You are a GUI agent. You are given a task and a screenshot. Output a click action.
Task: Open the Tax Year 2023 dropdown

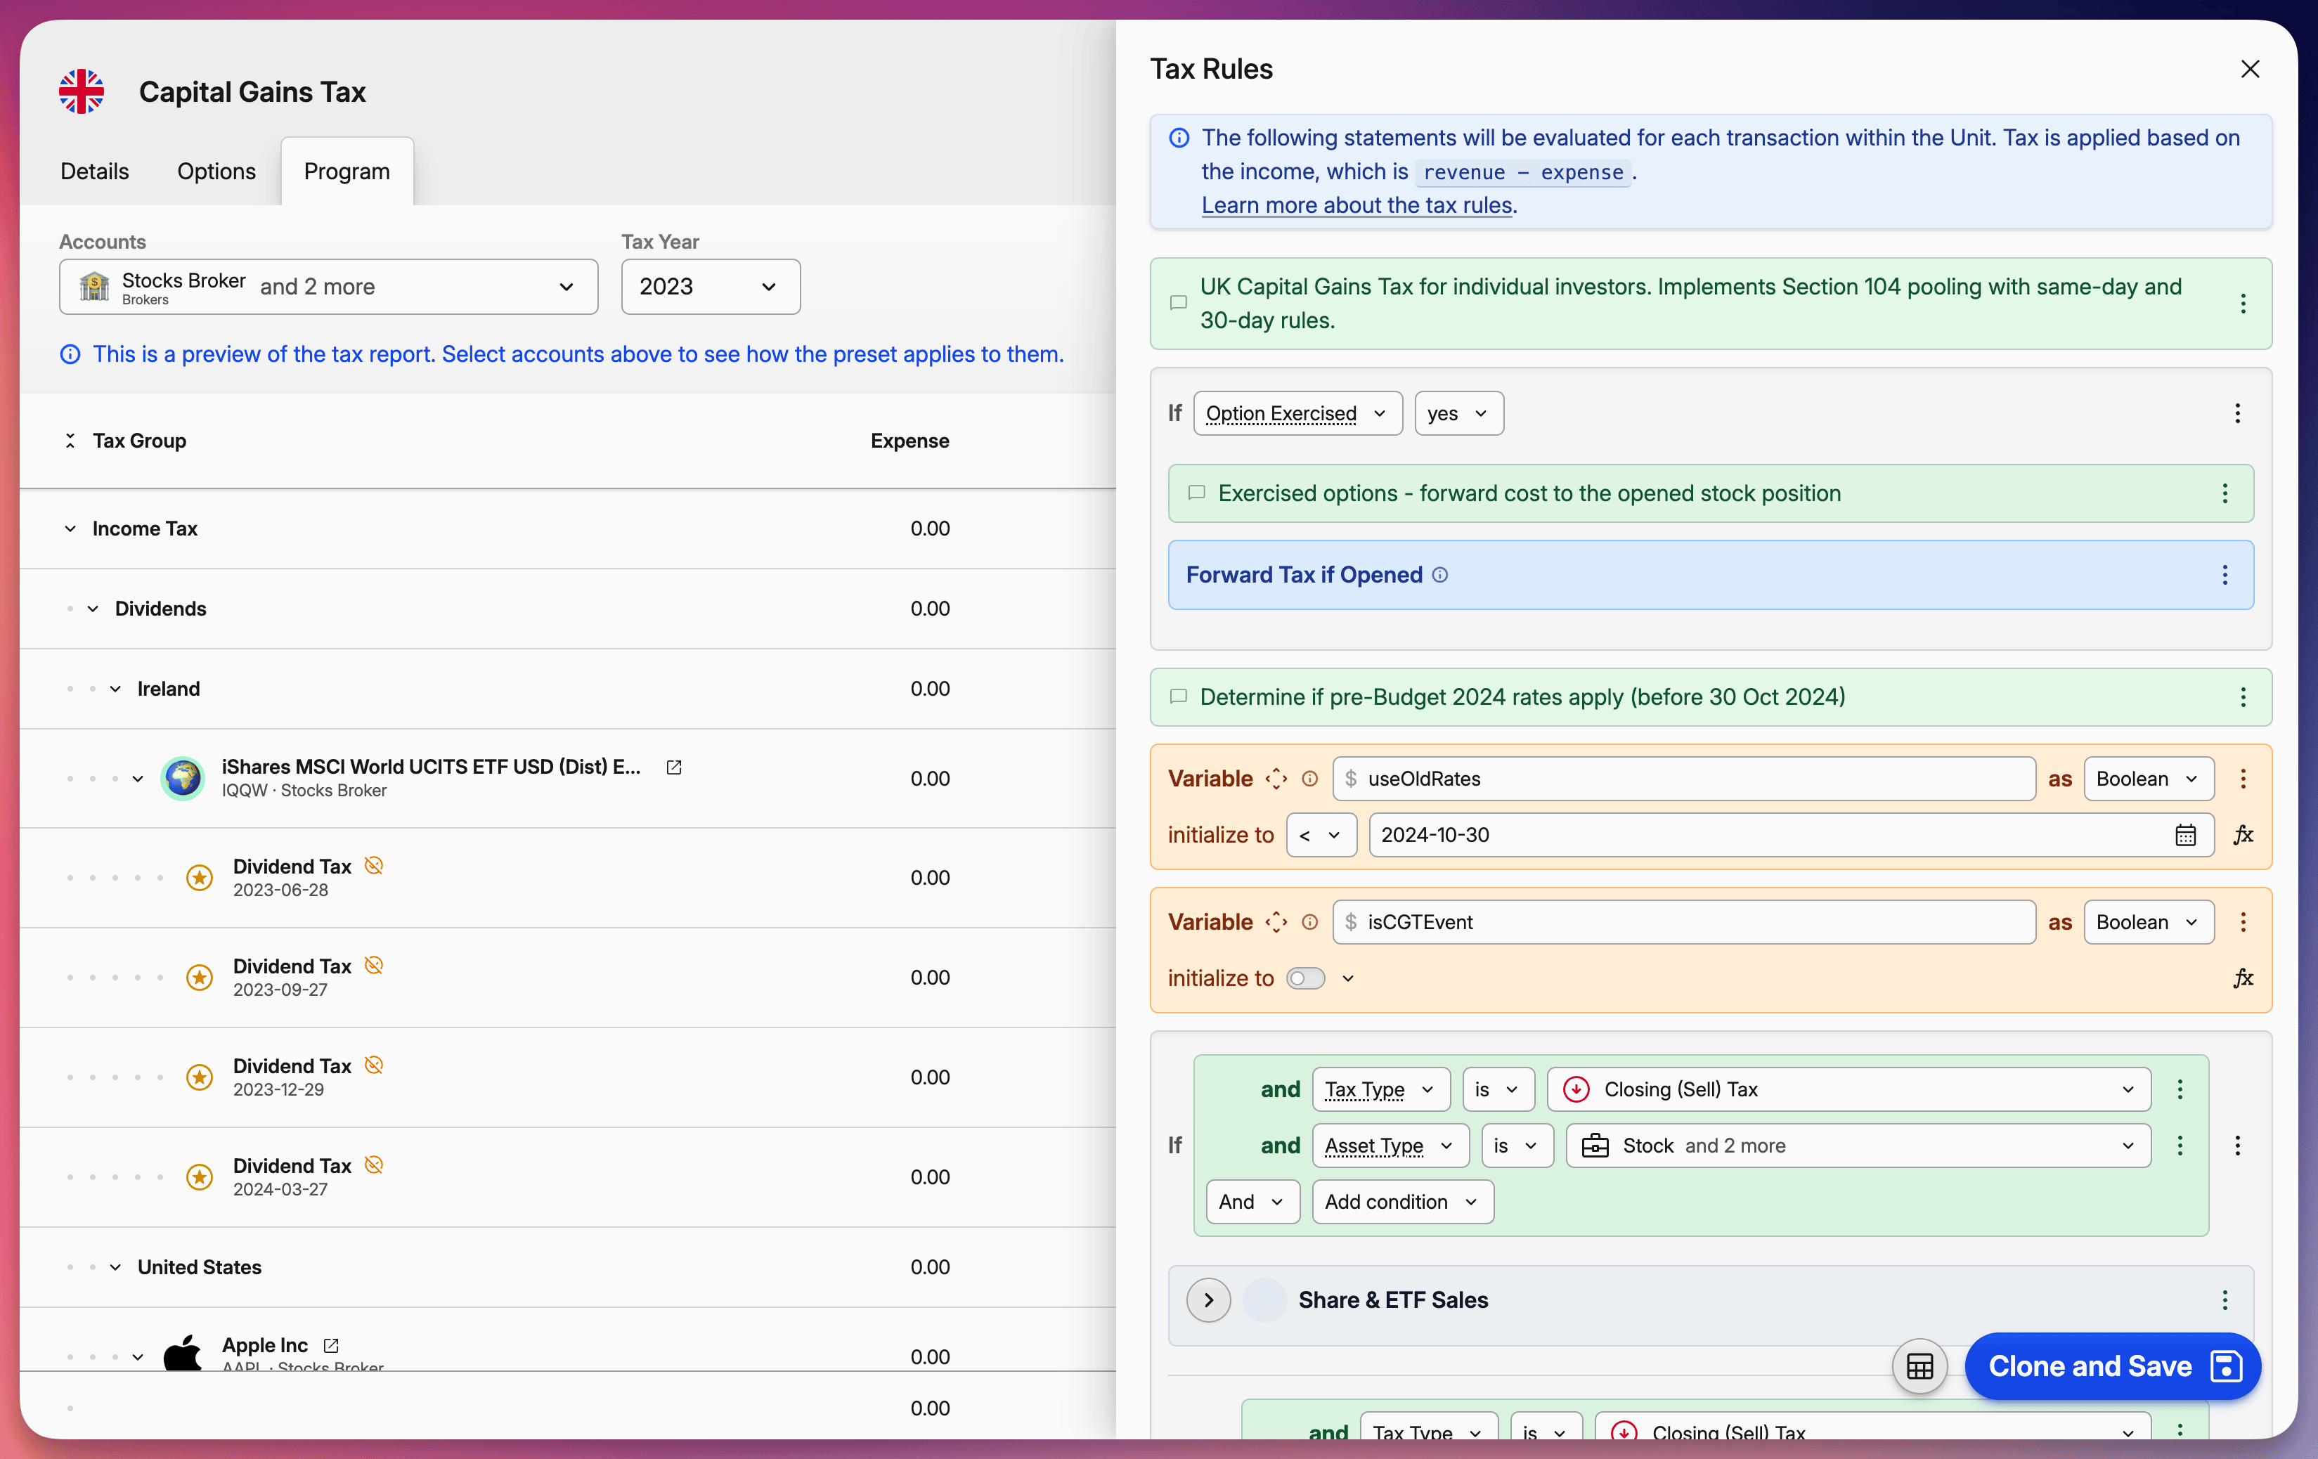(x=709, y=287)
